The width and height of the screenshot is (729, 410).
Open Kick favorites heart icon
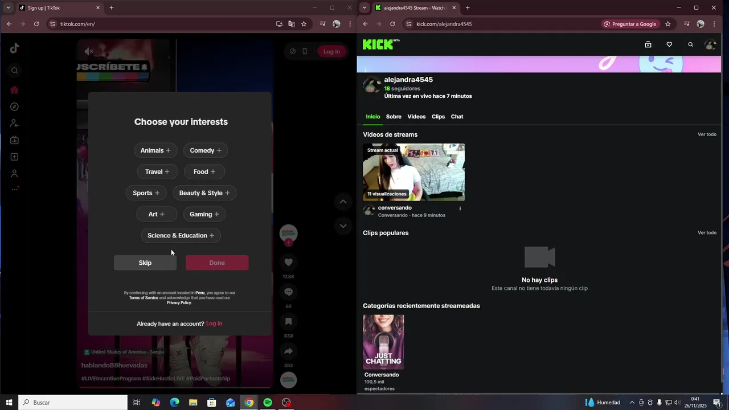[669, 44]
